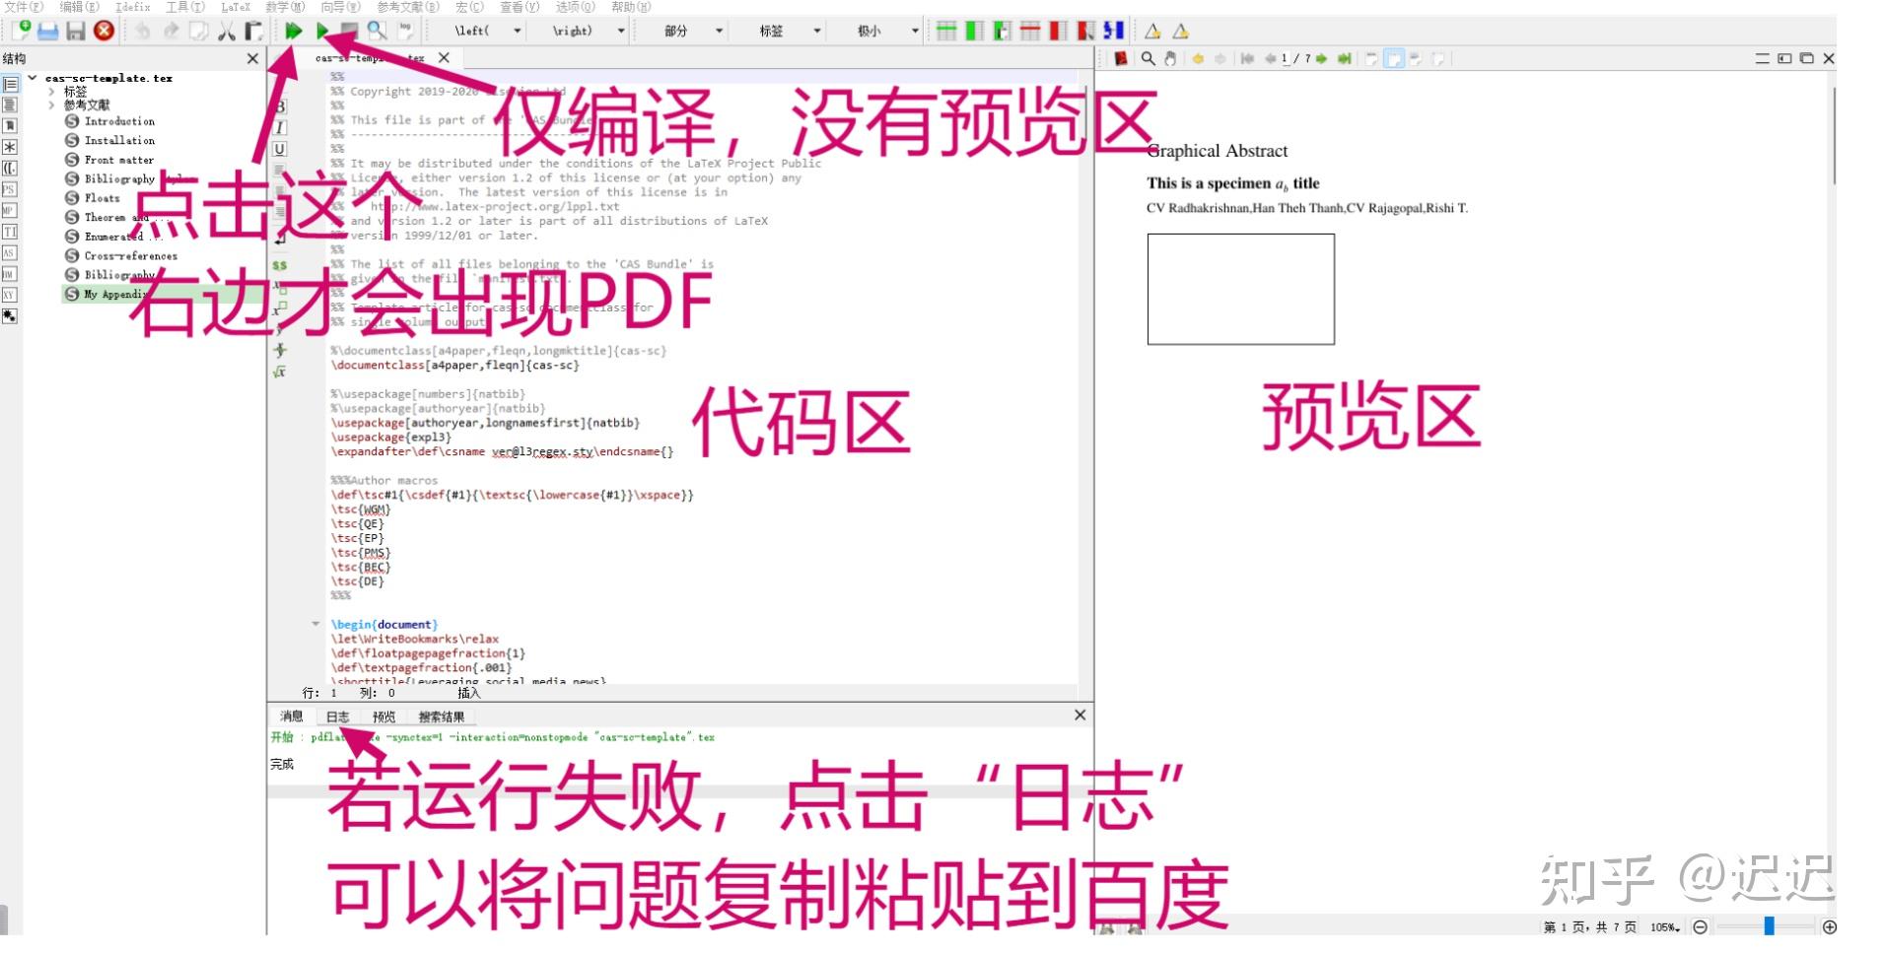Edit the page number field in PDF toolbar
This screenshot has height=954, width=1884.
click(x=1285, y=59)
